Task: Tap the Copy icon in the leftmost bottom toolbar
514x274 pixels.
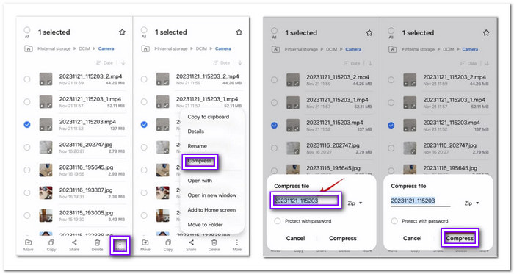Action: pyautogui.click(x=51, y=245)
